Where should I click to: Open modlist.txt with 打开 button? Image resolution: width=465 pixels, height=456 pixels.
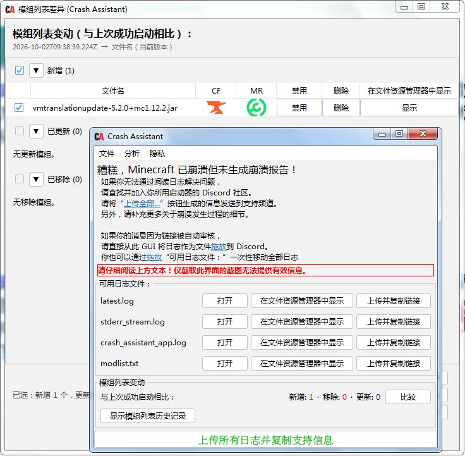[x=225, y=364]
